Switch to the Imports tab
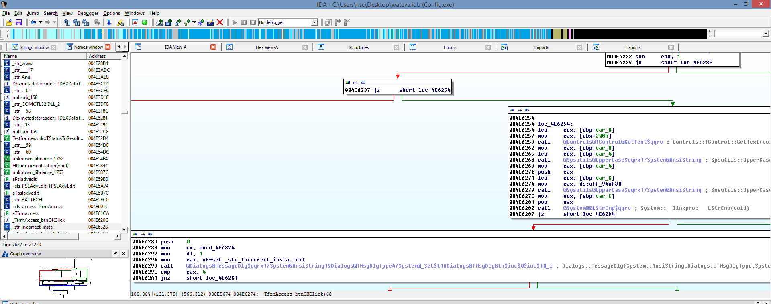 [x=541, y=47]
